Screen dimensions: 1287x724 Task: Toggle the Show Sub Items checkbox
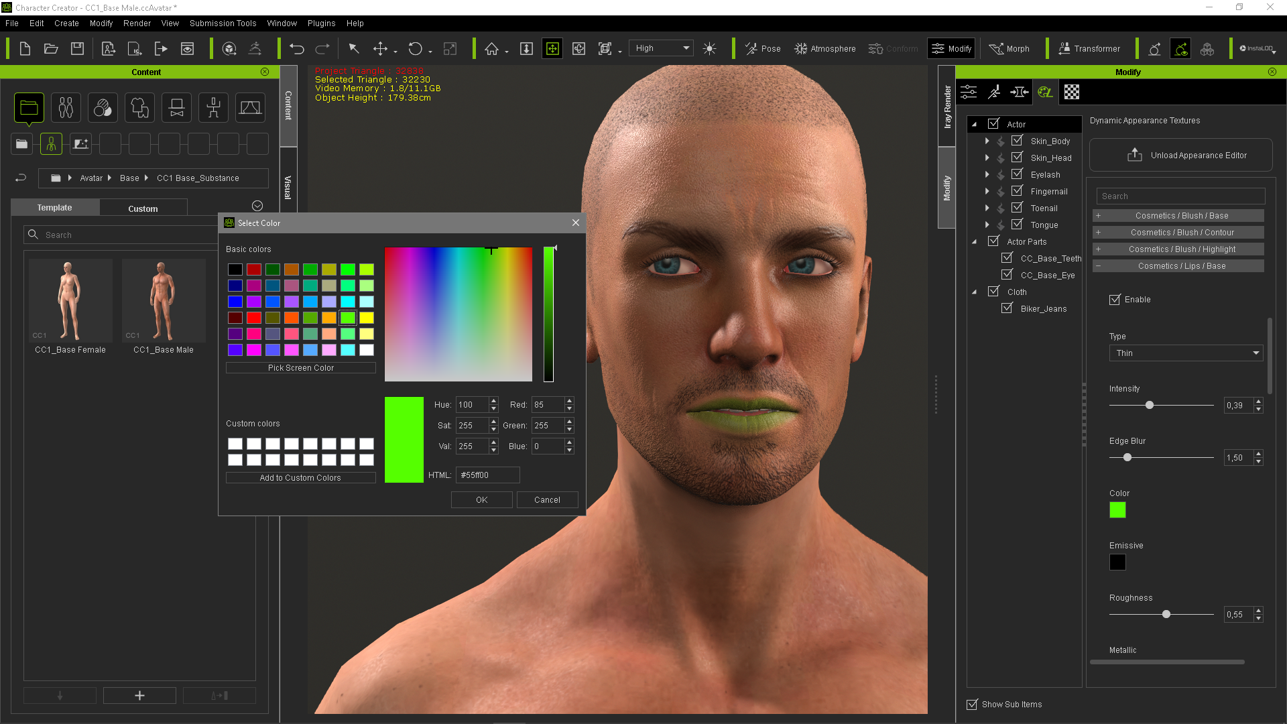(972, 704)
